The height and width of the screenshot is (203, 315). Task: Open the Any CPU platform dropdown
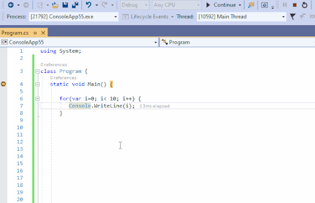tap(177, 5)
